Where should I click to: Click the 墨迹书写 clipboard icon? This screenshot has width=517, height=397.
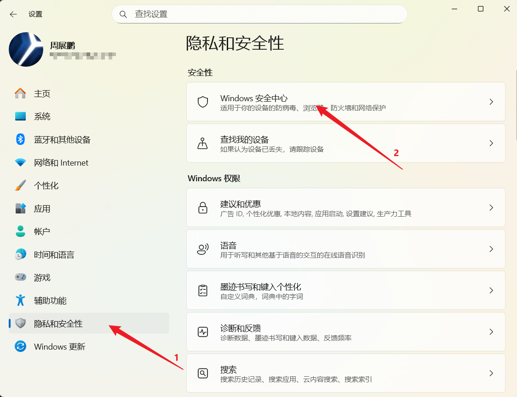[203, 290]
